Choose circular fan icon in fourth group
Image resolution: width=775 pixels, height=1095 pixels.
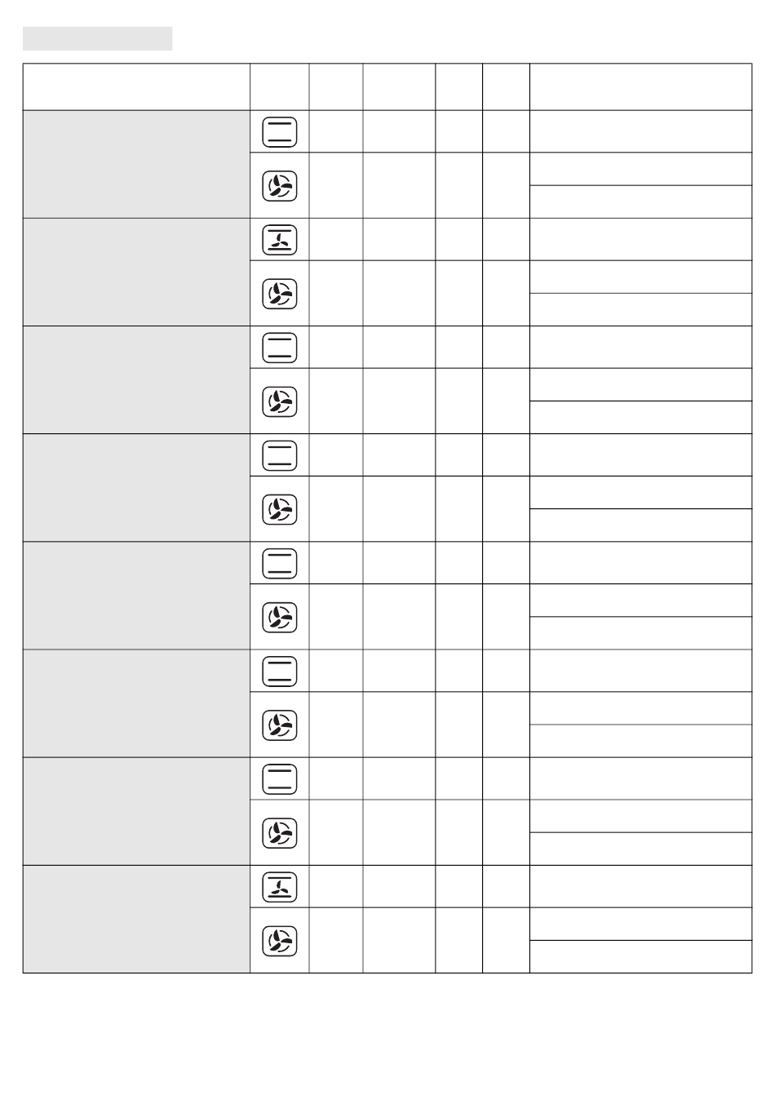pos(280,509)
